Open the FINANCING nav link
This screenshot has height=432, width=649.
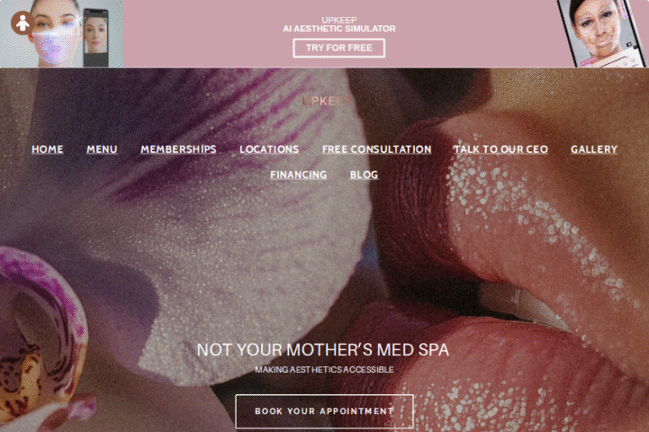(298, 175)
